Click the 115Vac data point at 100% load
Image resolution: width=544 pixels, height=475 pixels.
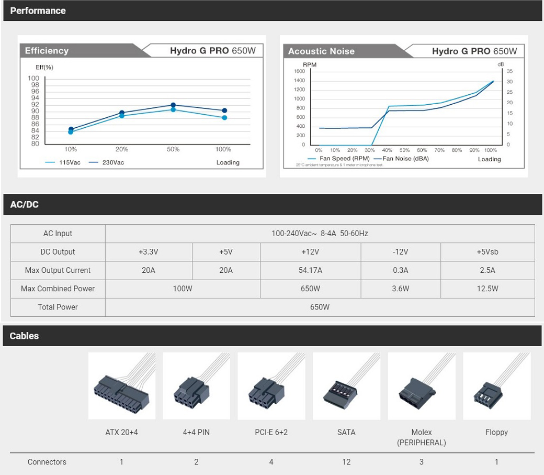pos(224,118)
